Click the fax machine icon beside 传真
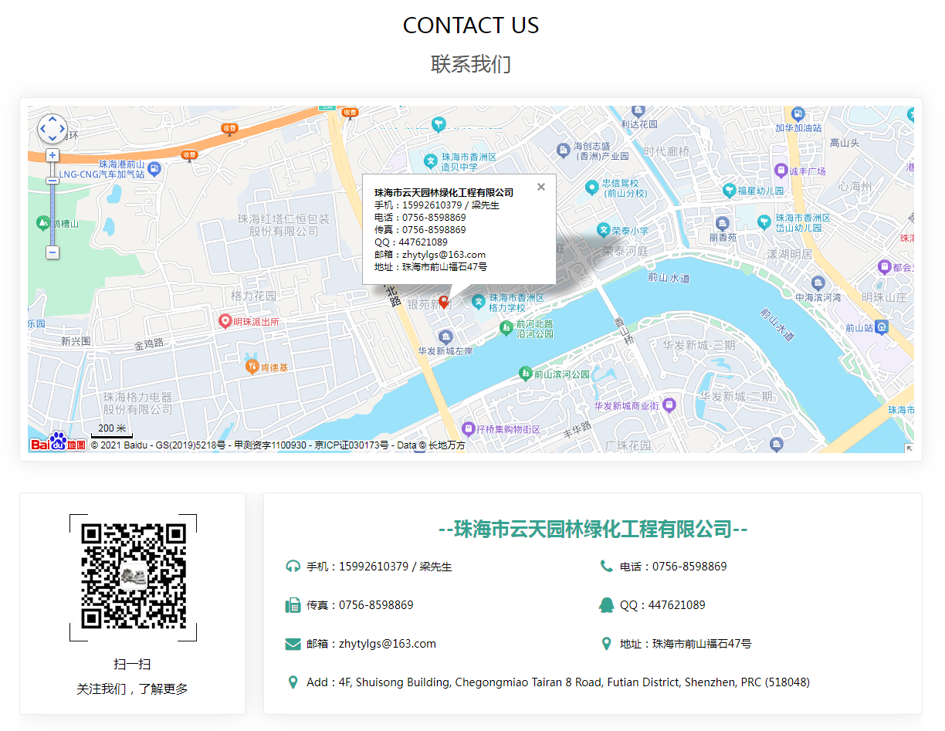 pos(293,605)
